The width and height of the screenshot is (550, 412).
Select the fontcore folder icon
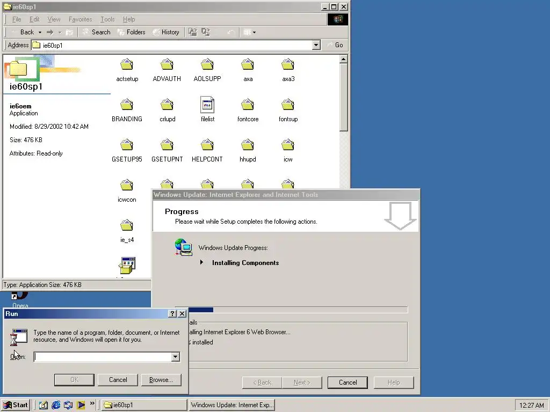click(248, 105)
